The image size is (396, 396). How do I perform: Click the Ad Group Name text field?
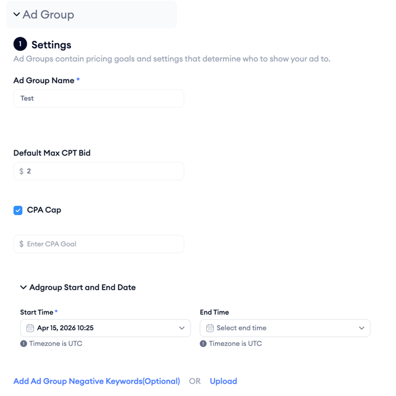tap(99, 99)
